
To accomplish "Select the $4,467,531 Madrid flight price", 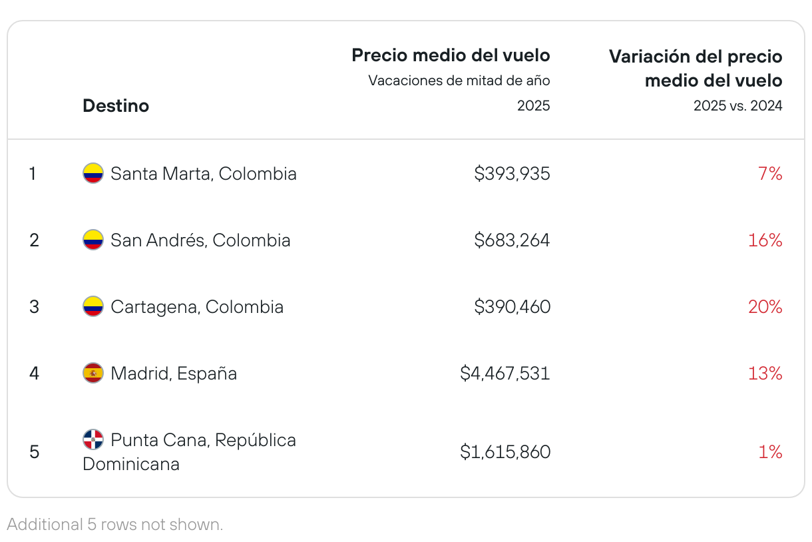I will coord(505,373).
